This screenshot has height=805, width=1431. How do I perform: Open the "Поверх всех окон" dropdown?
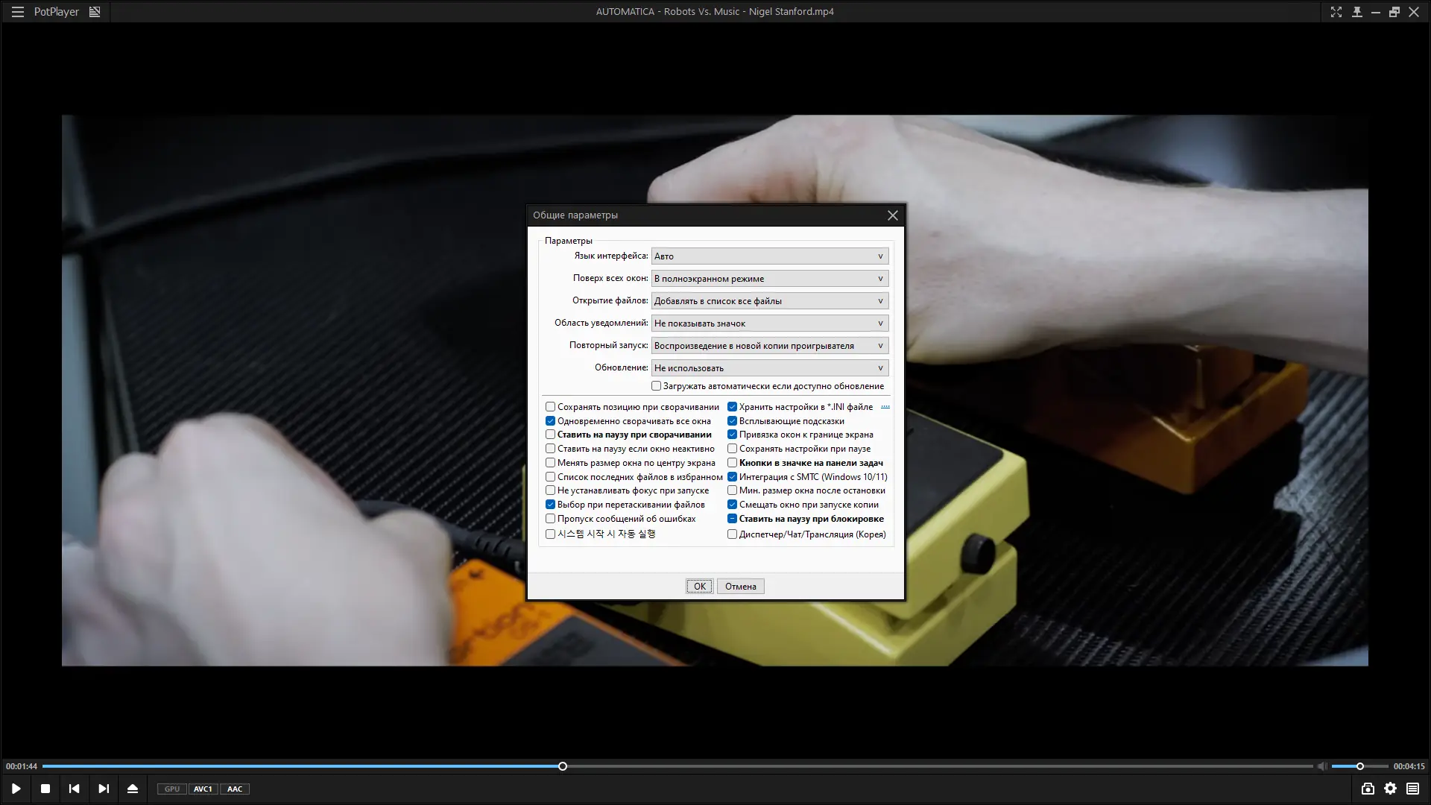pyautogui.click(x=769, y=279)
